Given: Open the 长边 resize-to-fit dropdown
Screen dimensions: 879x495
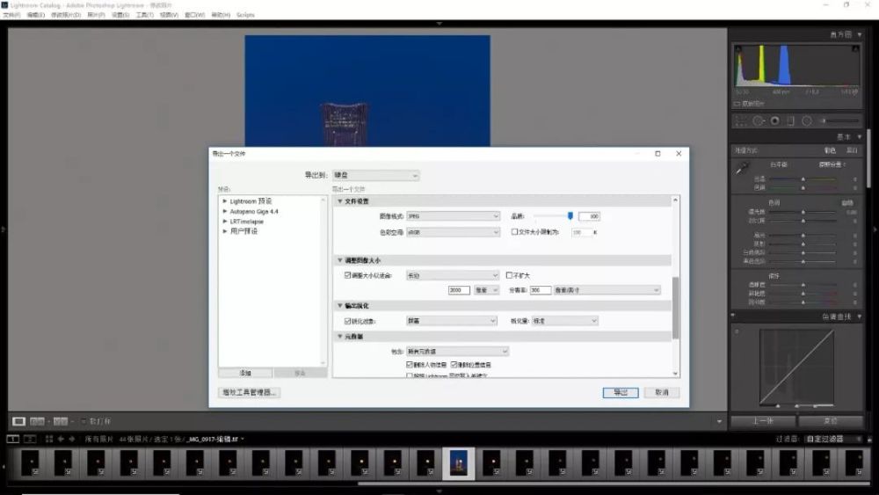Looking at the screenshot, I should coord(453,275).
